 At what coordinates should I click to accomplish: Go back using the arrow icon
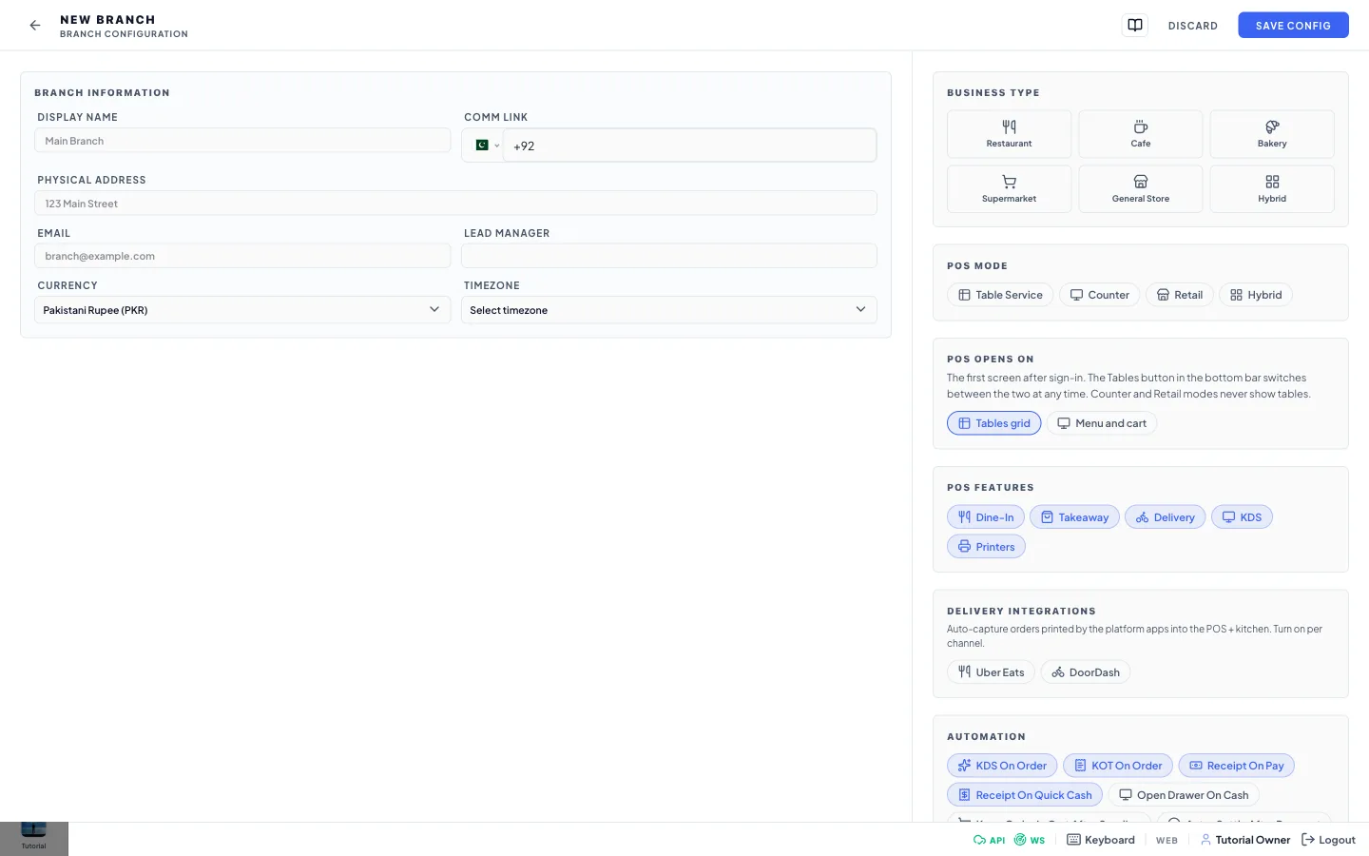click(35, 26)
